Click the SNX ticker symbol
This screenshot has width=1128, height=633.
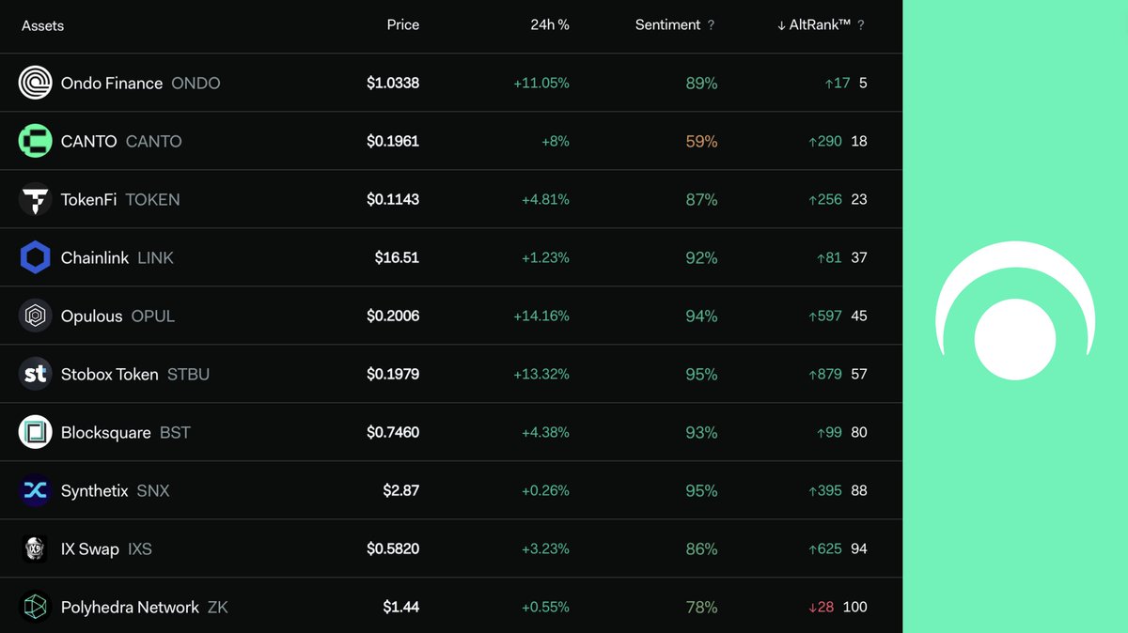pyautogui.click(x=153, y=490)
